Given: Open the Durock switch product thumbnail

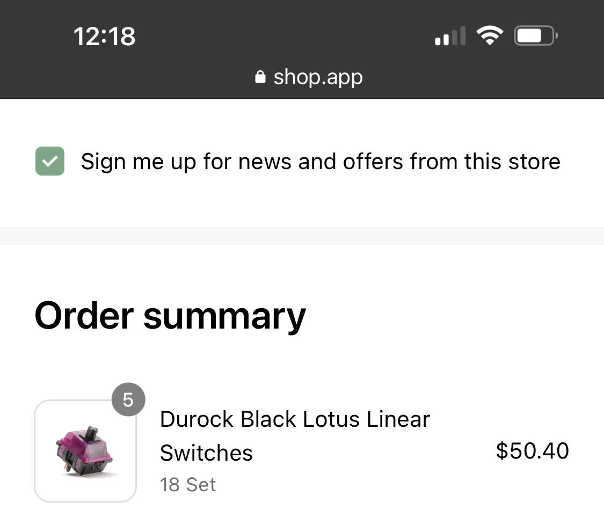Looking at the screenshot, I should (x=85, y=451).
